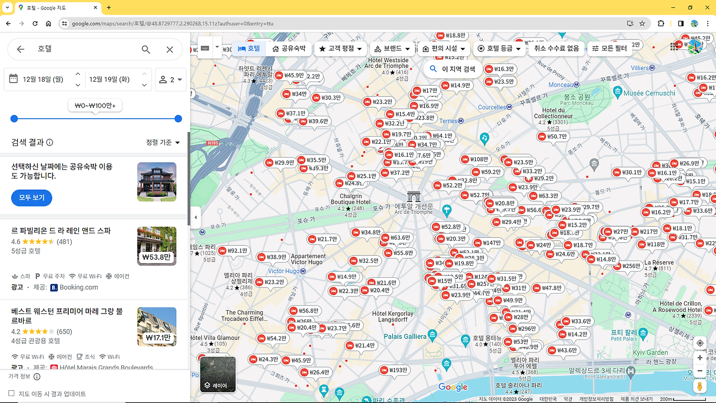Viewport: 716px width, 403px height.
Task: Move check-out date later with the down arrow
Action: [144, 85]
